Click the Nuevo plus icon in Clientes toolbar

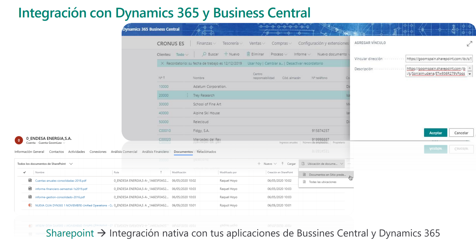pyautogui.click(x=226, y=54)
